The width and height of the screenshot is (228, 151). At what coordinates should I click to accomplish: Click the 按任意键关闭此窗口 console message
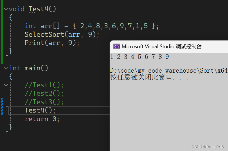[x=149, y=77]
